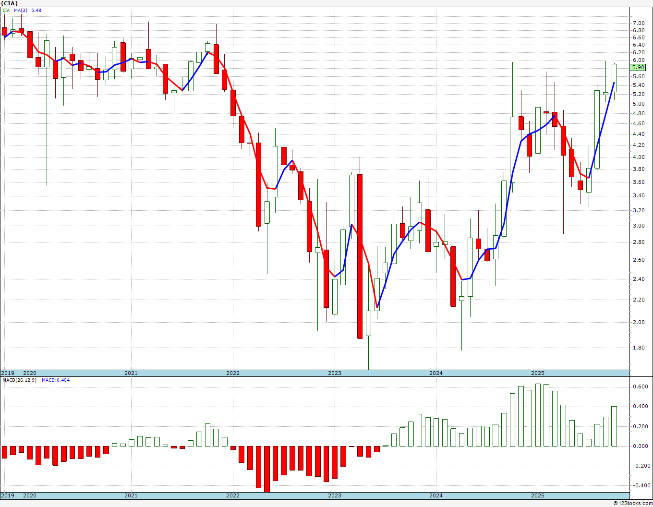Click the 4.60 price axis label

[x=639, y=123]
